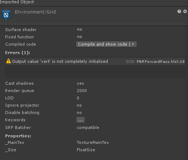Click the LOD label
This screenshot has width=188, height=160.
[9, 98]
